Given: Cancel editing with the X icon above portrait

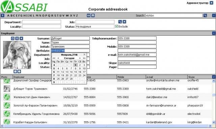Looking at the screenshot, I should tap(21, 38).
